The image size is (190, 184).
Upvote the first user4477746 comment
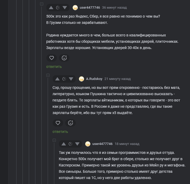[x=51, y=8]
